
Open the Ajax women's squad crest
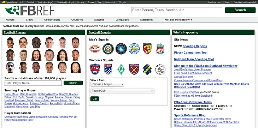[160, 69]
